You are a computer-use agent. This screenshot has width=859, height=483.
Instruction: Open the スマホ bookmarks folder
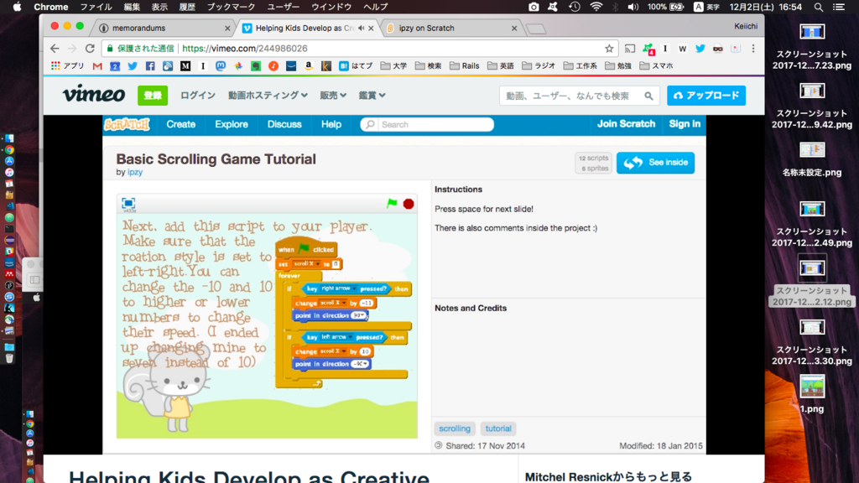(x=656, y=65)
